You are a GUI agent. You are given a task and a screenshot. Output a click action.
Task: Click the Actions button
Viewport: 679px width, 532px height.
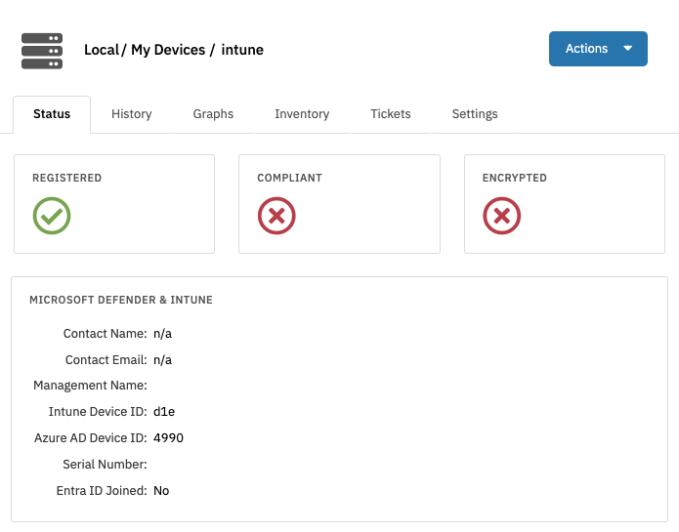598,49
